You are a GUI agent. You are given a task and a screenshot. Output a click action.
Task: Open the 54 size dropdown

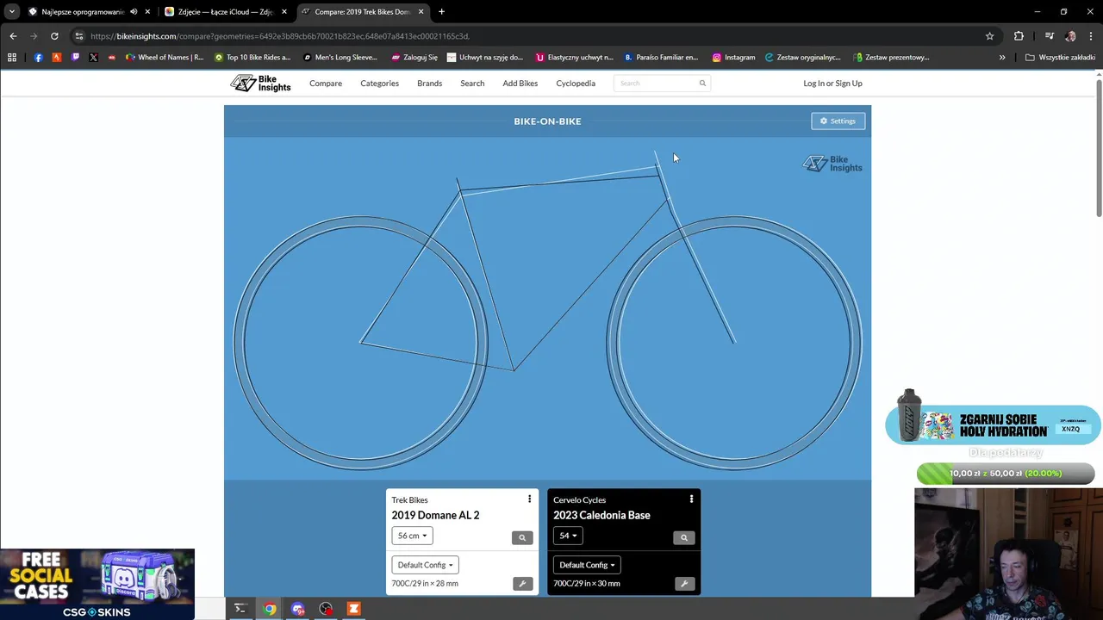point(568,536)
